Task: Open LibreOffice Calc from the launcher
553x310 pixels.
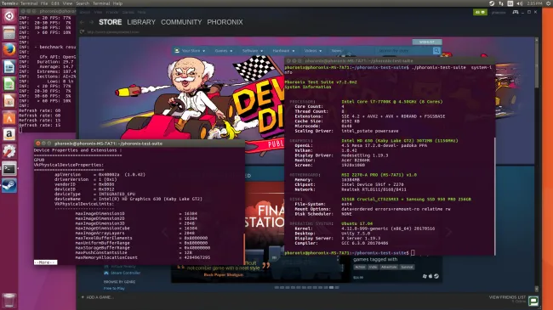Action: click(9, 84)
